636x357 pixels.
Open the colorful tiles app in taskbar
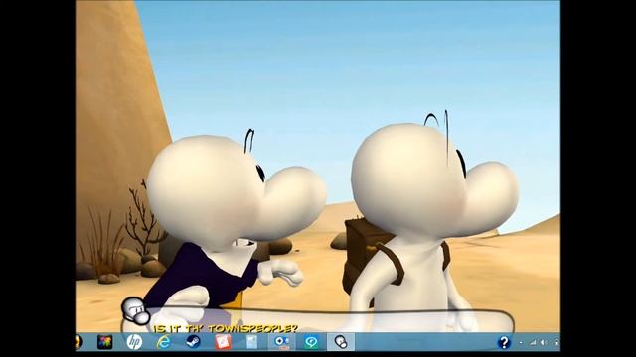104,342
